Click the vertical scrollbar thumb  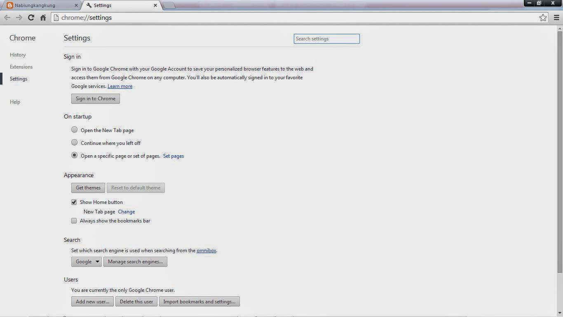coord(560,151)
